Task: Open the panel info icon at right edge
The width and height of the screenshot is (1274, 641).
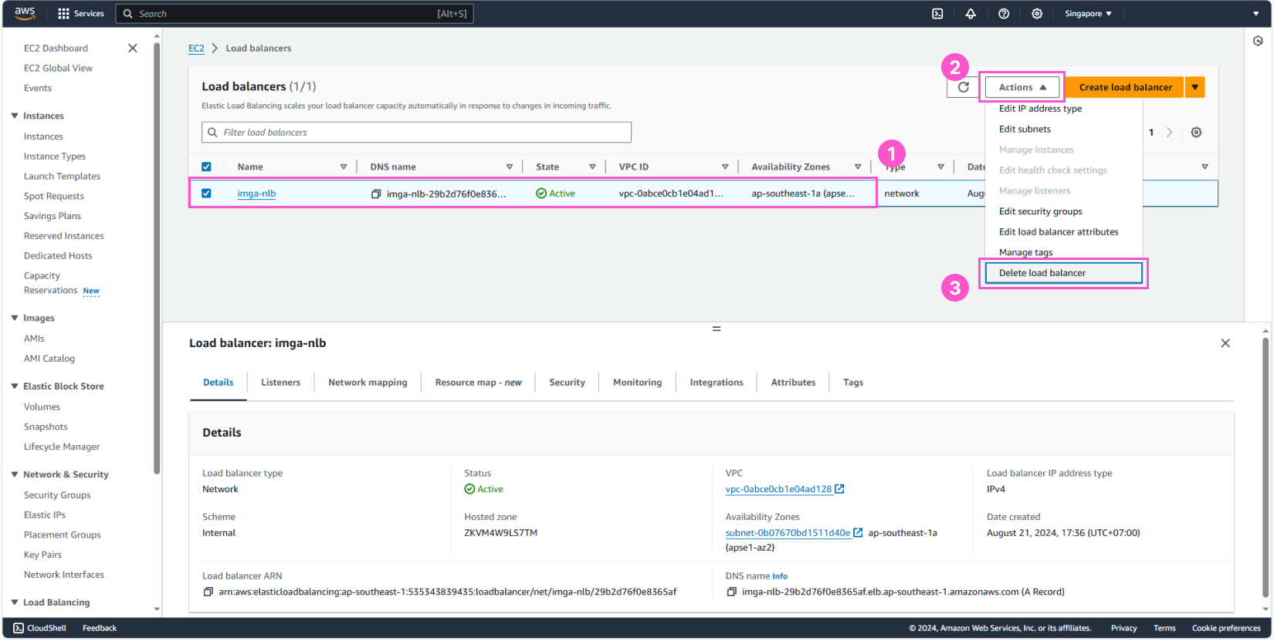Action: (1258, 41)
